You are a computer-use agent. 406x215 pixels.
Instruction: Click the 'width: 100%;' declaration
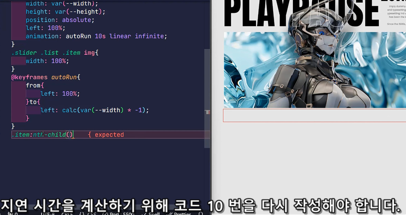(47, 61)
